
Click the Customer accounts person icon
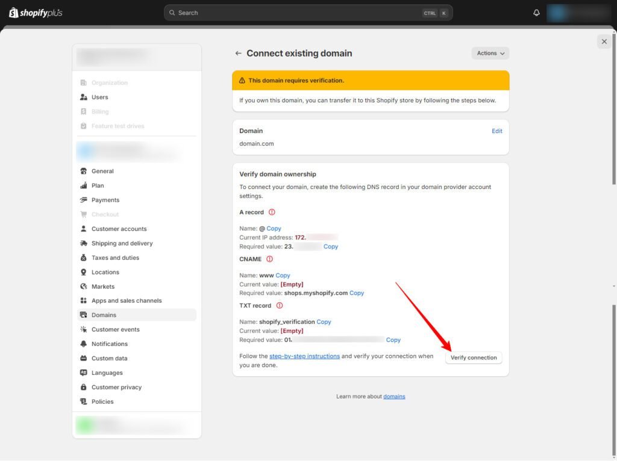pyautogui.click(x=83, y=229)
